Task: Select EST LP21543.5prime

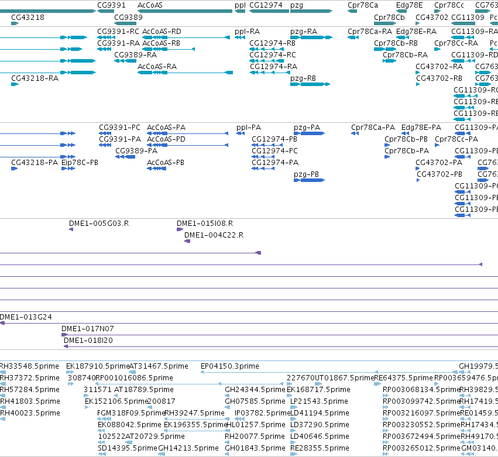Action: (x=319, y=401)
